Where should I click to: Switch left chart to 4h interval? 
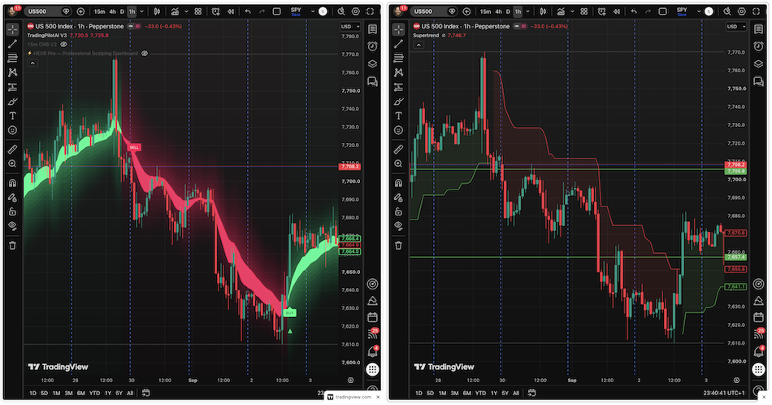(x=113, y=11)
